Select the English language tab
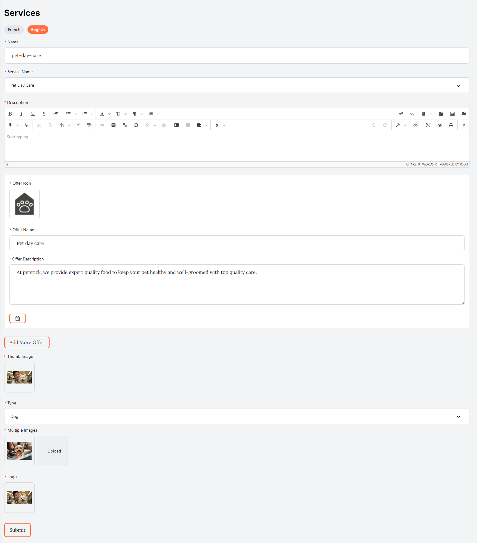Screen dimensions: 477x543 [x=38, y=30]
